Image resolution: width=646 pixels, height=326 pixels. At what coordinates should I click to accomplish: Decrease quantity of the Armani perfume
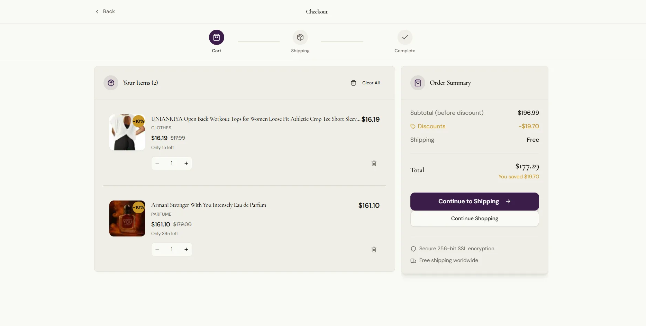click(x=157, y=249)
